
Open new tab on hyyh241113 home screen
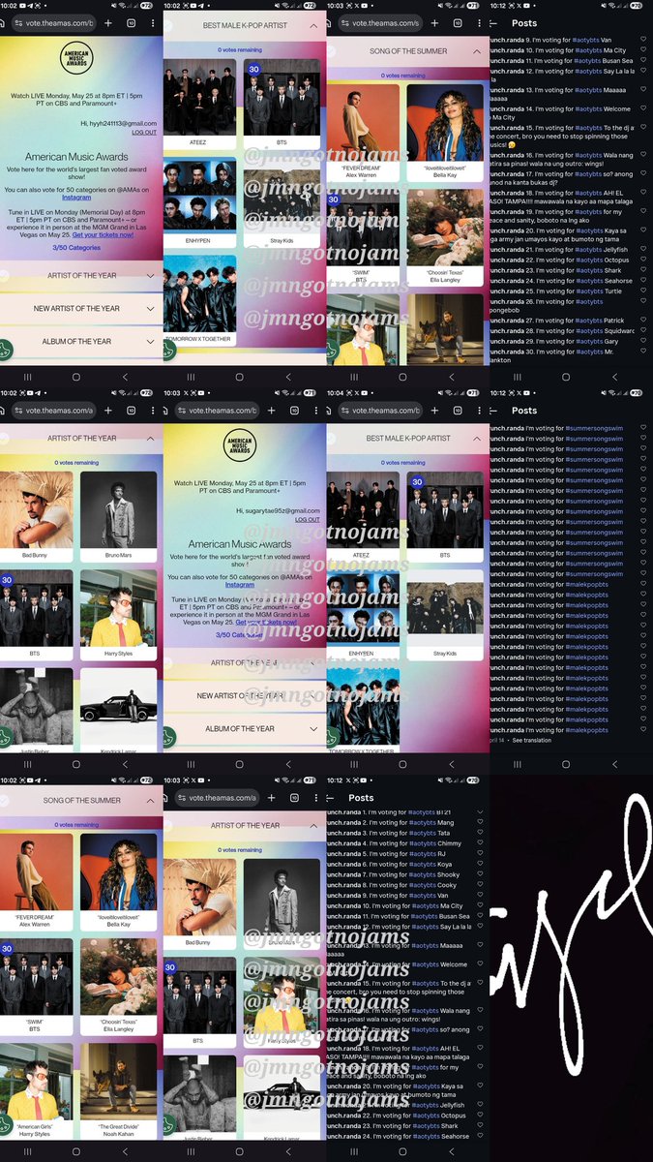pos(108,21)
